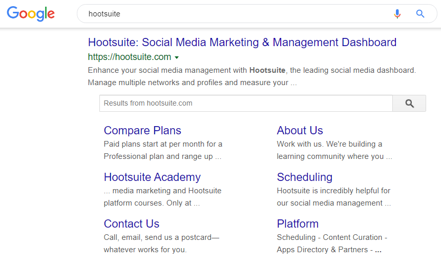Click the Enhance your social media snippet text
The width and height of the screenshot is (441, 264).
click(x=251, y=76)
